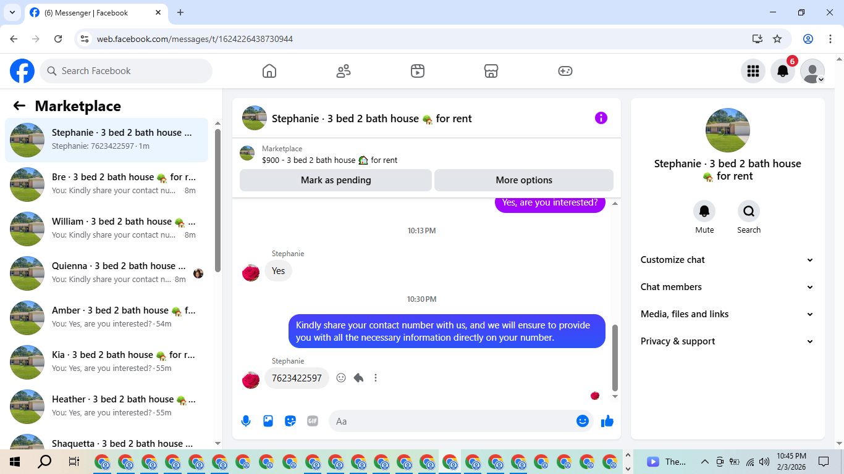
Task: Show hidden system tray icons chevron
Action: point(704,462)
